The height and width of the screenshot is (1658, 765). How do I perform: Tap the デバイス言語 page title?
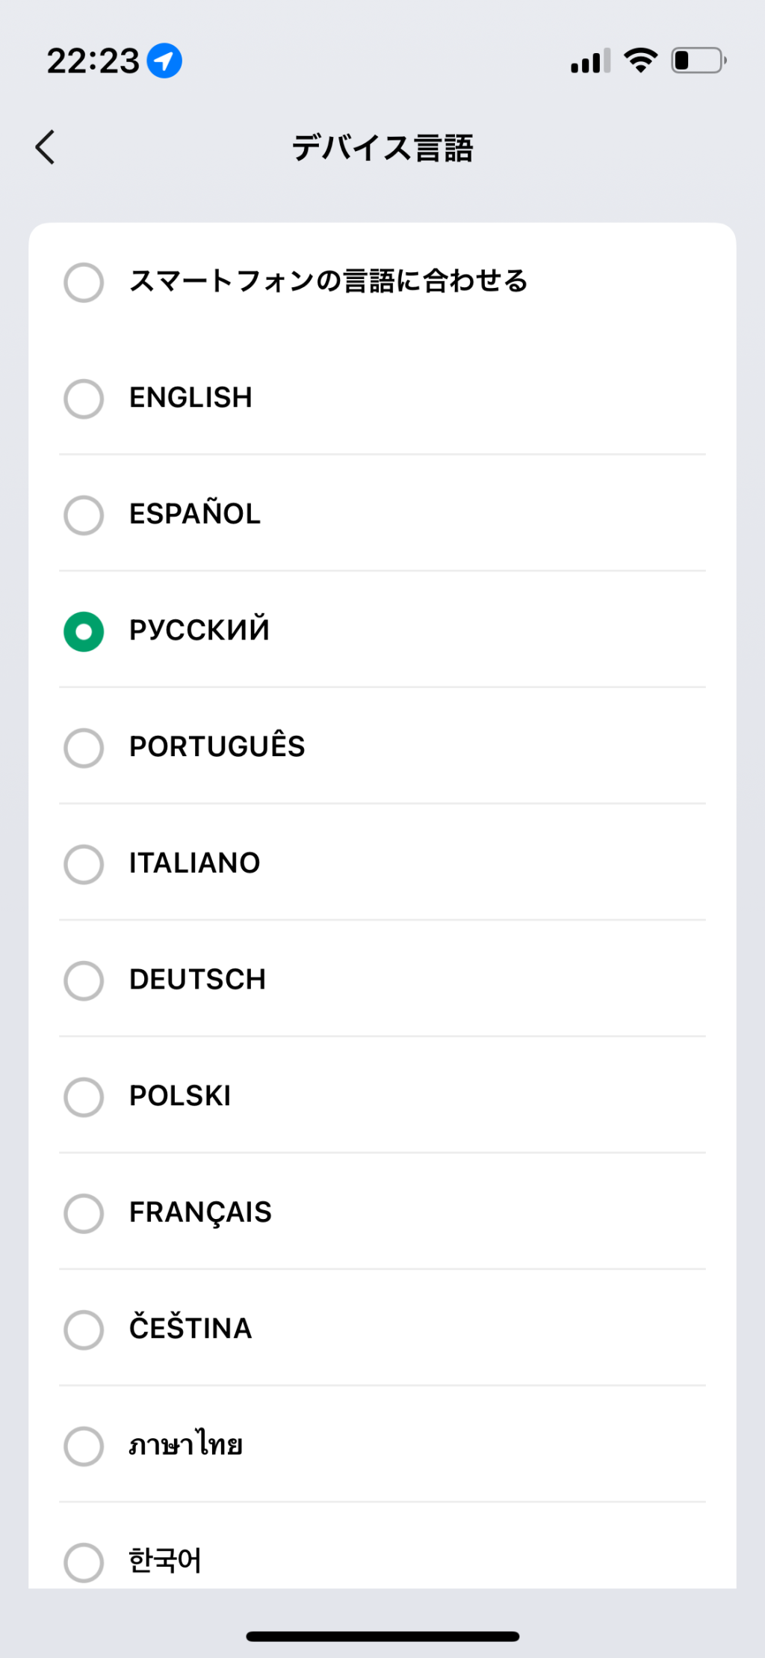coord(382,147)
